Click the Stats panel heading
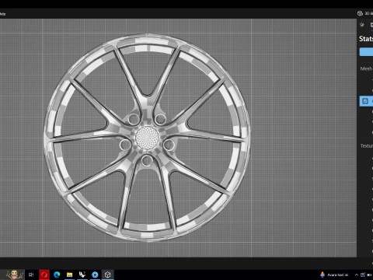 [x=366, y=39]
